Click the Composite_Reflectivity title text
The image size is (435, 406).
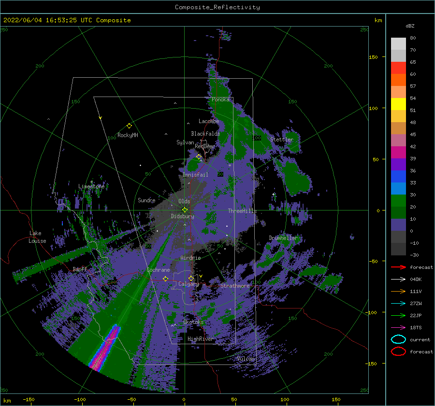pyautogui.click(x=217, y=7)
